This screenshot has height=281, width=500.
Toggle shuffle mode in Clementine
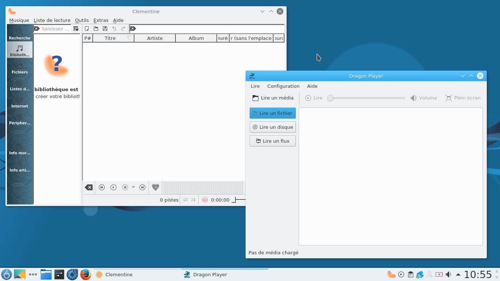point(193,200)
